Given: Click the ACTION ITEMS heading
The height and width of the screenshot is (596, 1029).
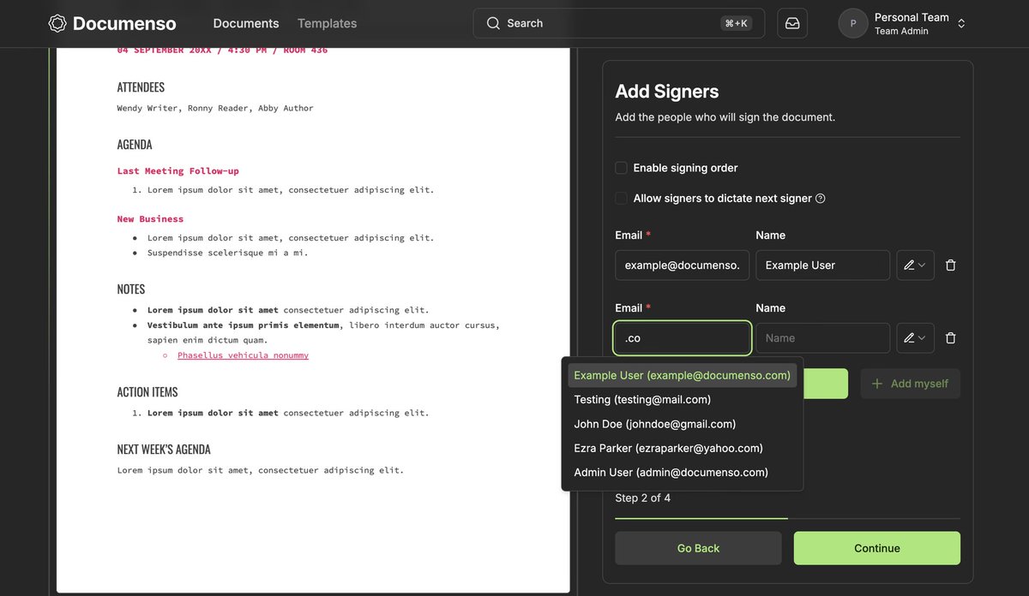Looking at the screenshot, I should [x=147, y=392].
